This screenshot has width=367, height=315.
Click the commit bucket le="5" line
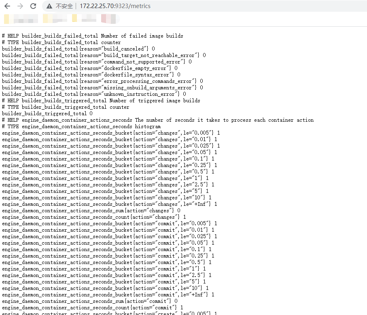104,282
